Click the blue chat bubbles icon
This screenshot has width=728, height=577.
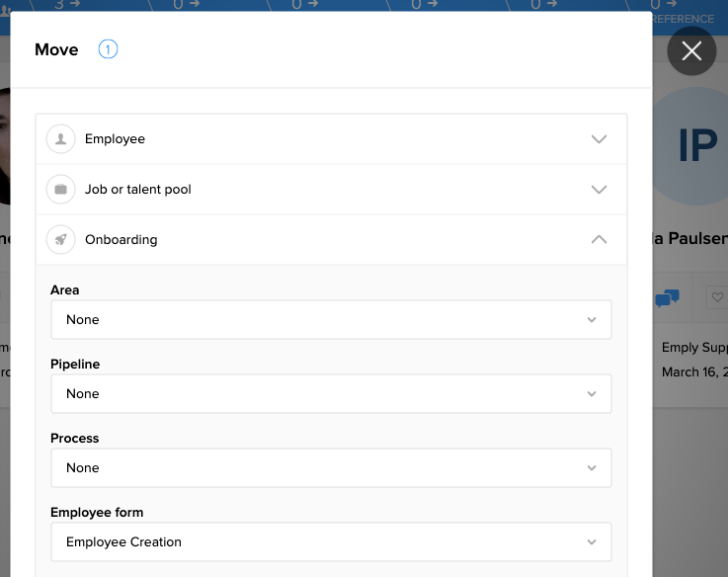click(x=667, y=298)
